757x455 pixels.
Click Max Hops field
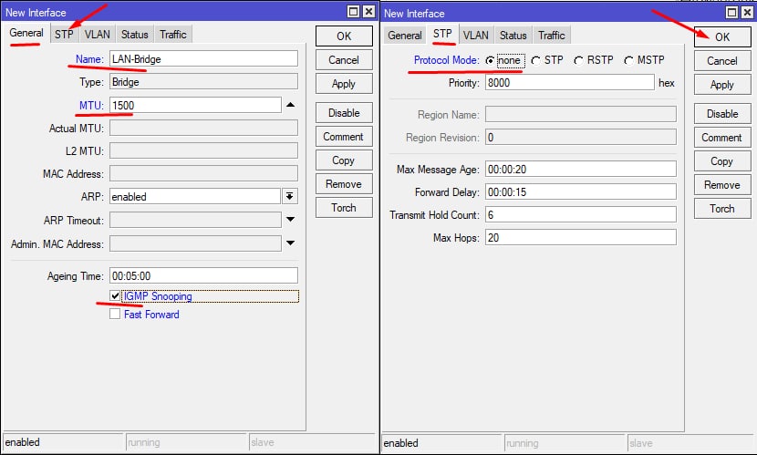pyautogui.click(x=581, y=237)
